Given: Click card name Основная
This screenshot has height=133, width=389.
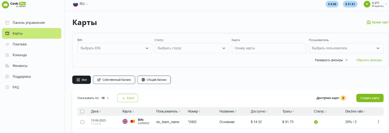Looking at the screenshot, I should [227, 122].
